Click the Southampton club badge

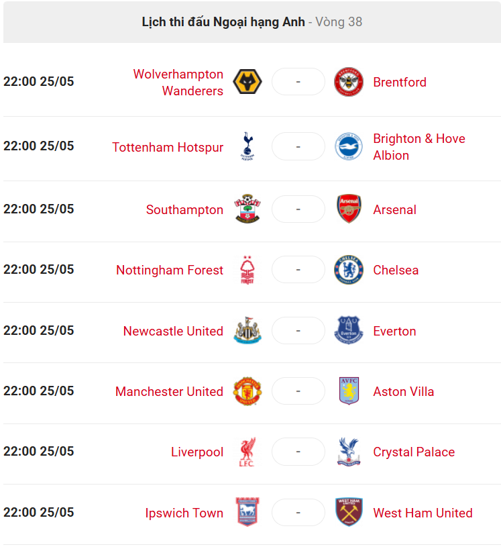click(247, 209)
